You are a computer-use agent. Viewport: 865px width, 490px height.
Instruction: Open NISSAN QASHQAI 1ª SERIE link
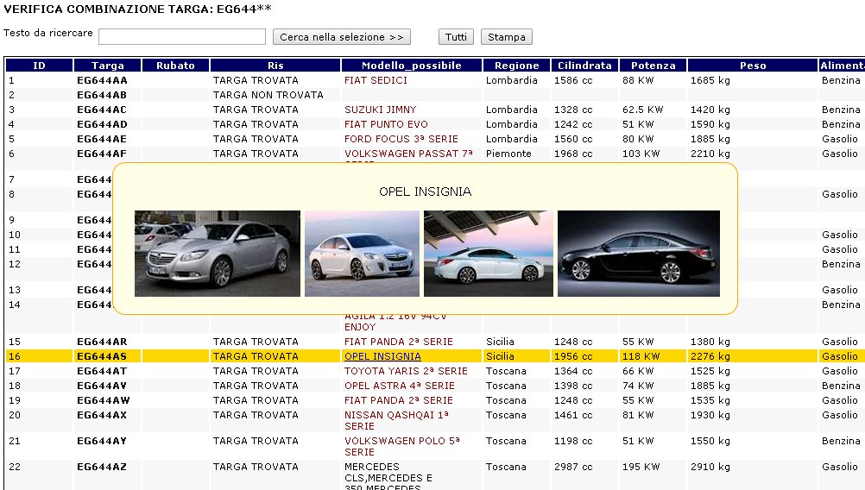coord(396,420)
